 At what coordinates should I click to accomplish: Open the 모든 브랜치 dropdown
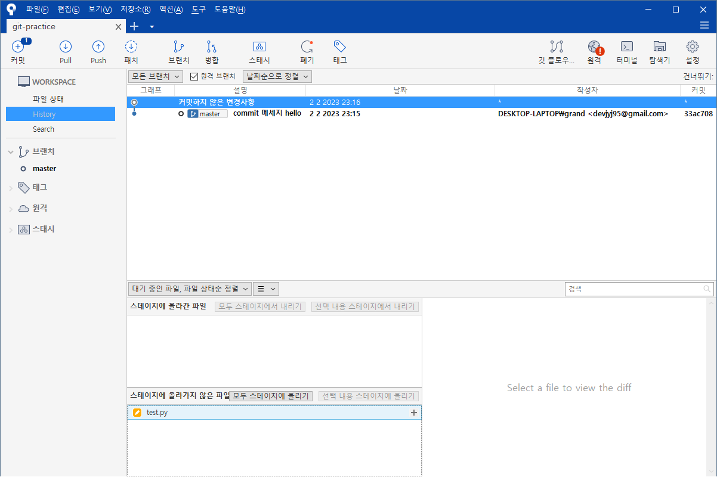[155, 76]
